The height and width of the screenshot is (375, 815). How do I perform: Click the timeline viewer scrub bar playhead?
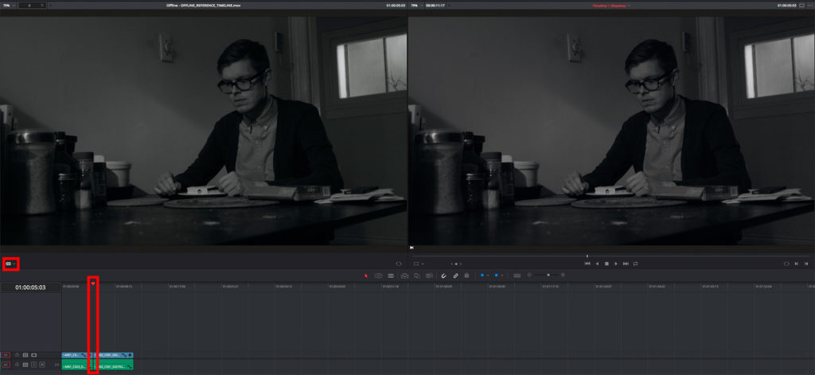(x=587, y=256)
